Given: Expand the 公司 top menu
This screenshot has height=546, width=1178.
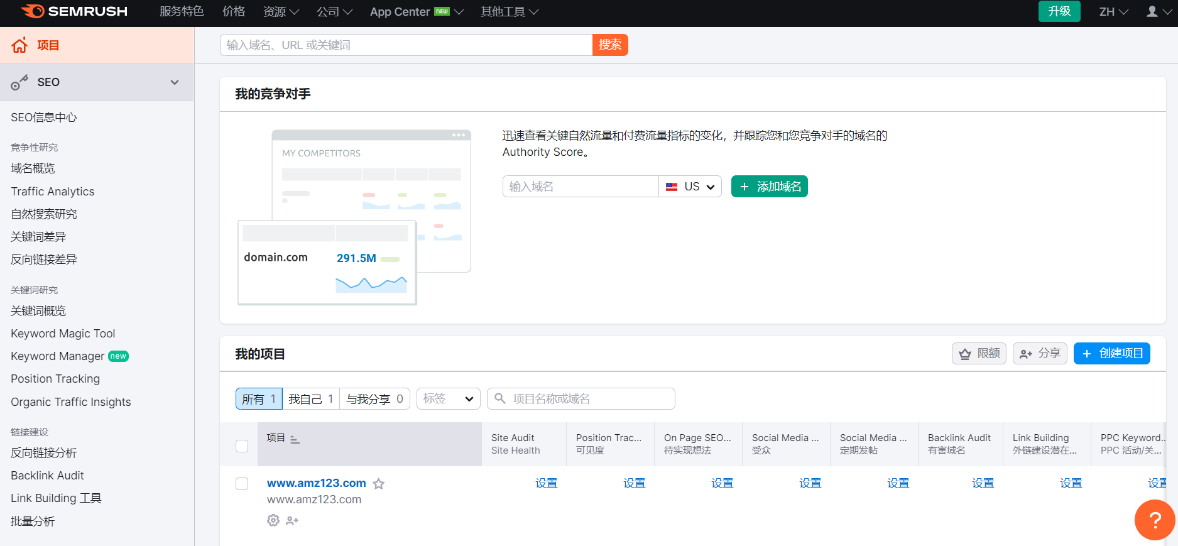Looking at the screenshot, I should 334,11.
